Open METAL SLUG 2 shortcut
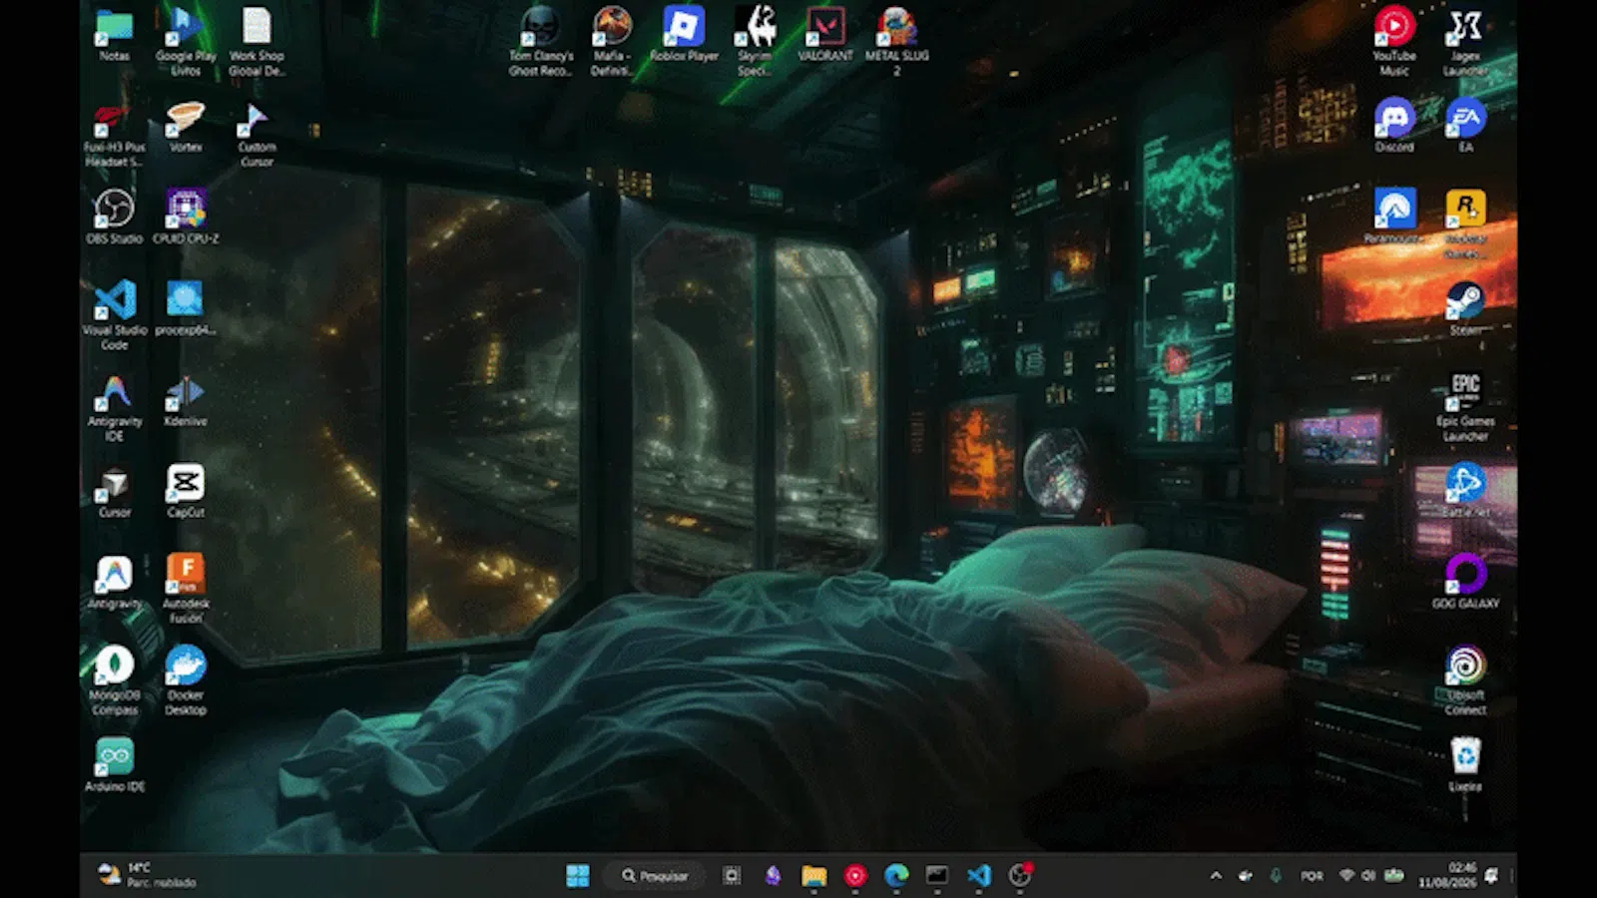The width and height of the screenshot is (1597, 898). [896, 42]
